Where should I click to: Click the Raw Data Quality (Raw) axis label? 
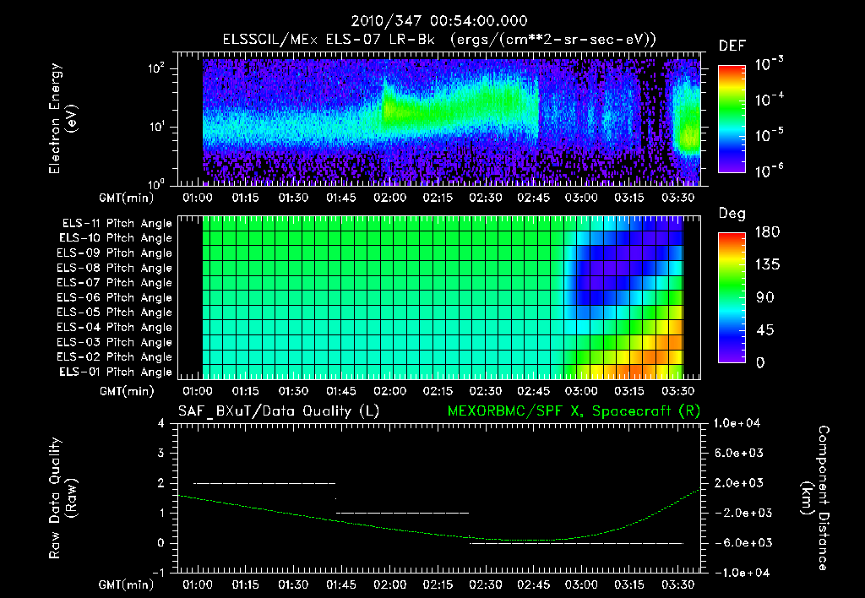click(x=63, y=498)
